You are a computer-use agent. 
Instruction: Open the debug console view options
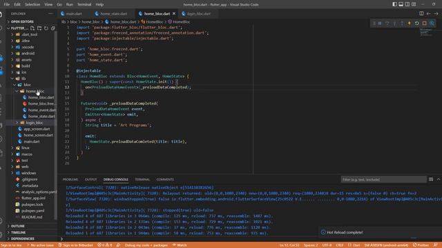pyautogui.click(x=431, y=179)
